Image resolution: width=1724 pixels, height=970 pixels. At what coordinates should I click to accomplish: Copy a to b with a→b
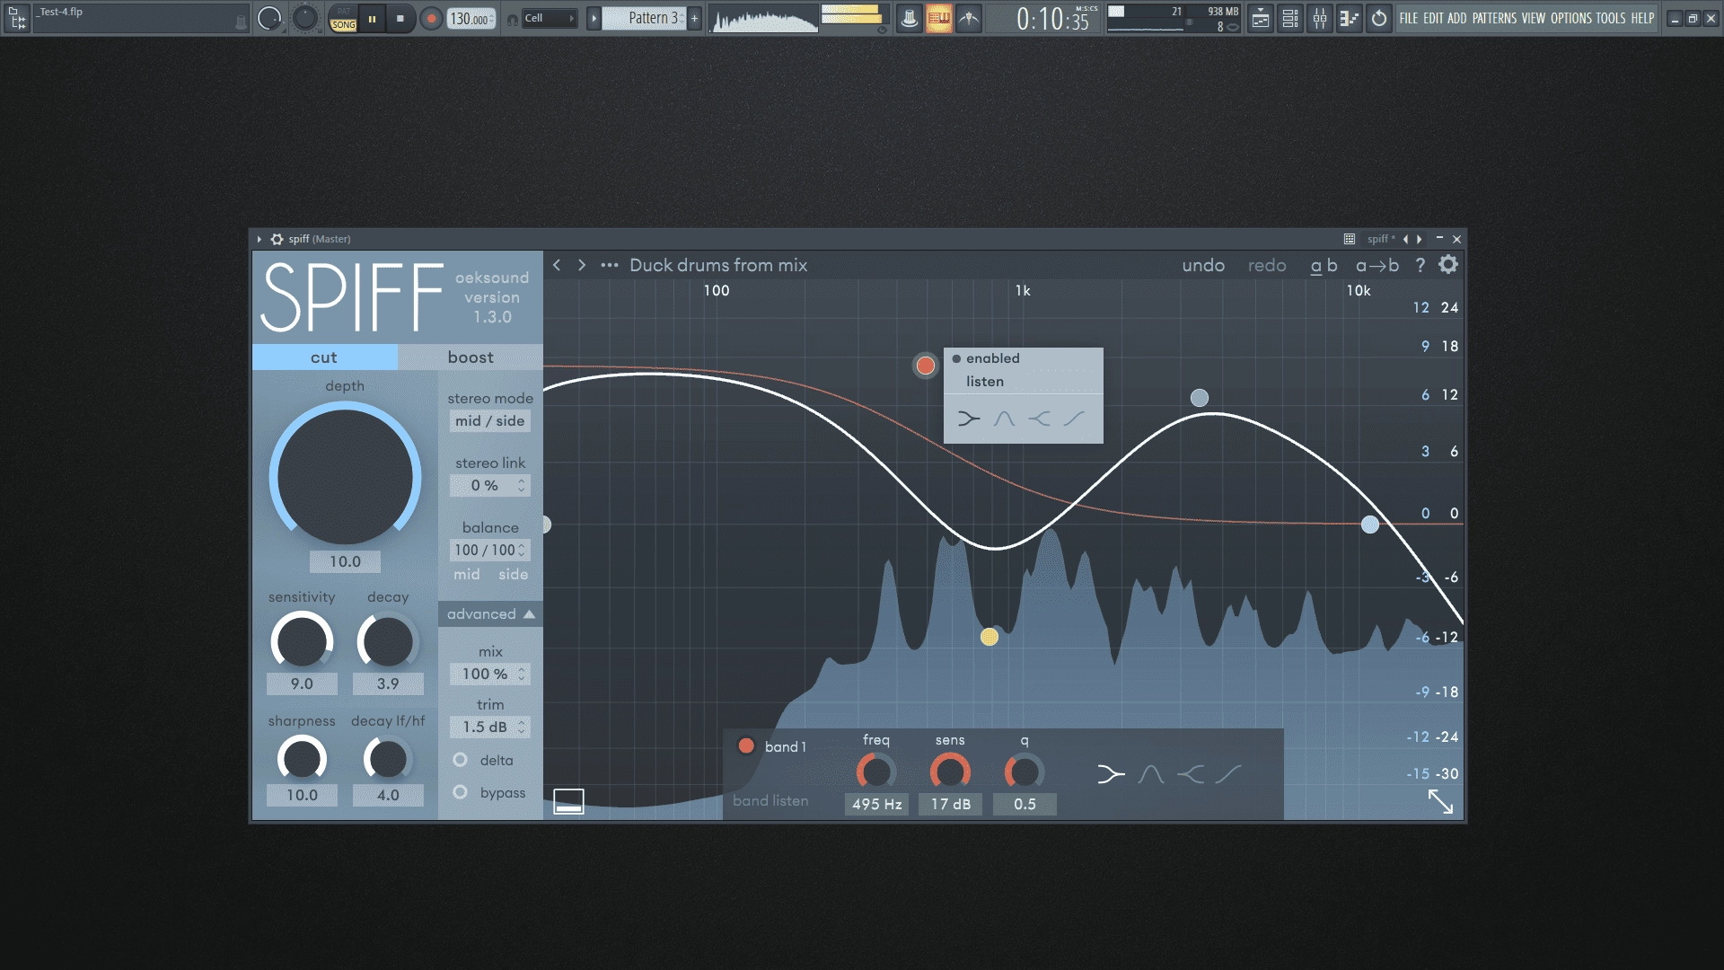pos(1377,265)
